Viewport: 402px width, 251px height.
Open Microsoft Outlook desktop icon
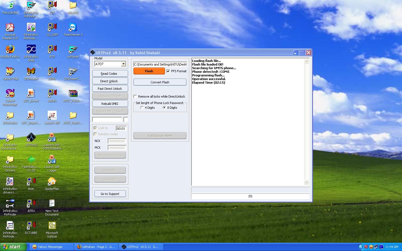tap(52, 226)
